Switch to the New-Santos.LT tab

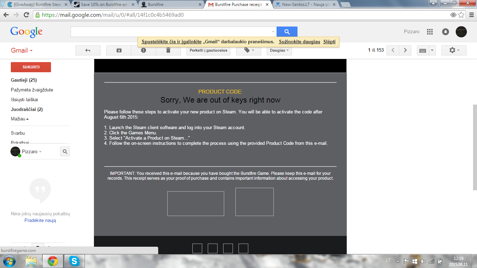306,5
